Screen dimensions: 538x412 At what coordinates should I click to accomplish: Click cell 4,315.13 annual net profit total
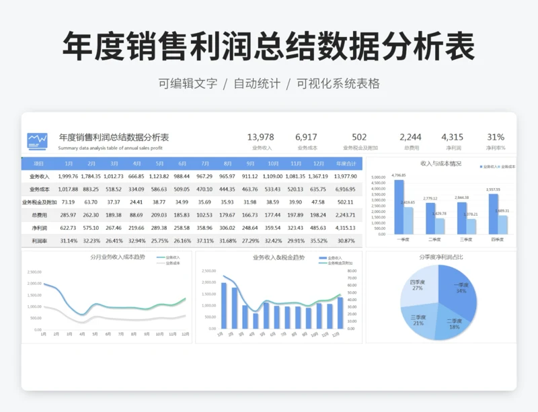pyautogui.click(x=346, y=228)
